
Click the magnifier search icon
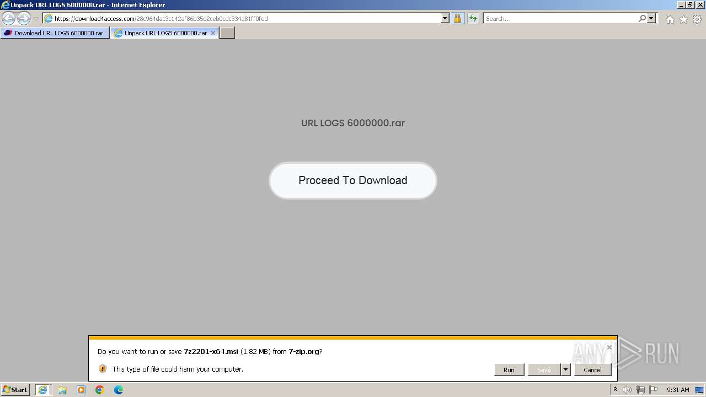(642, 18)
